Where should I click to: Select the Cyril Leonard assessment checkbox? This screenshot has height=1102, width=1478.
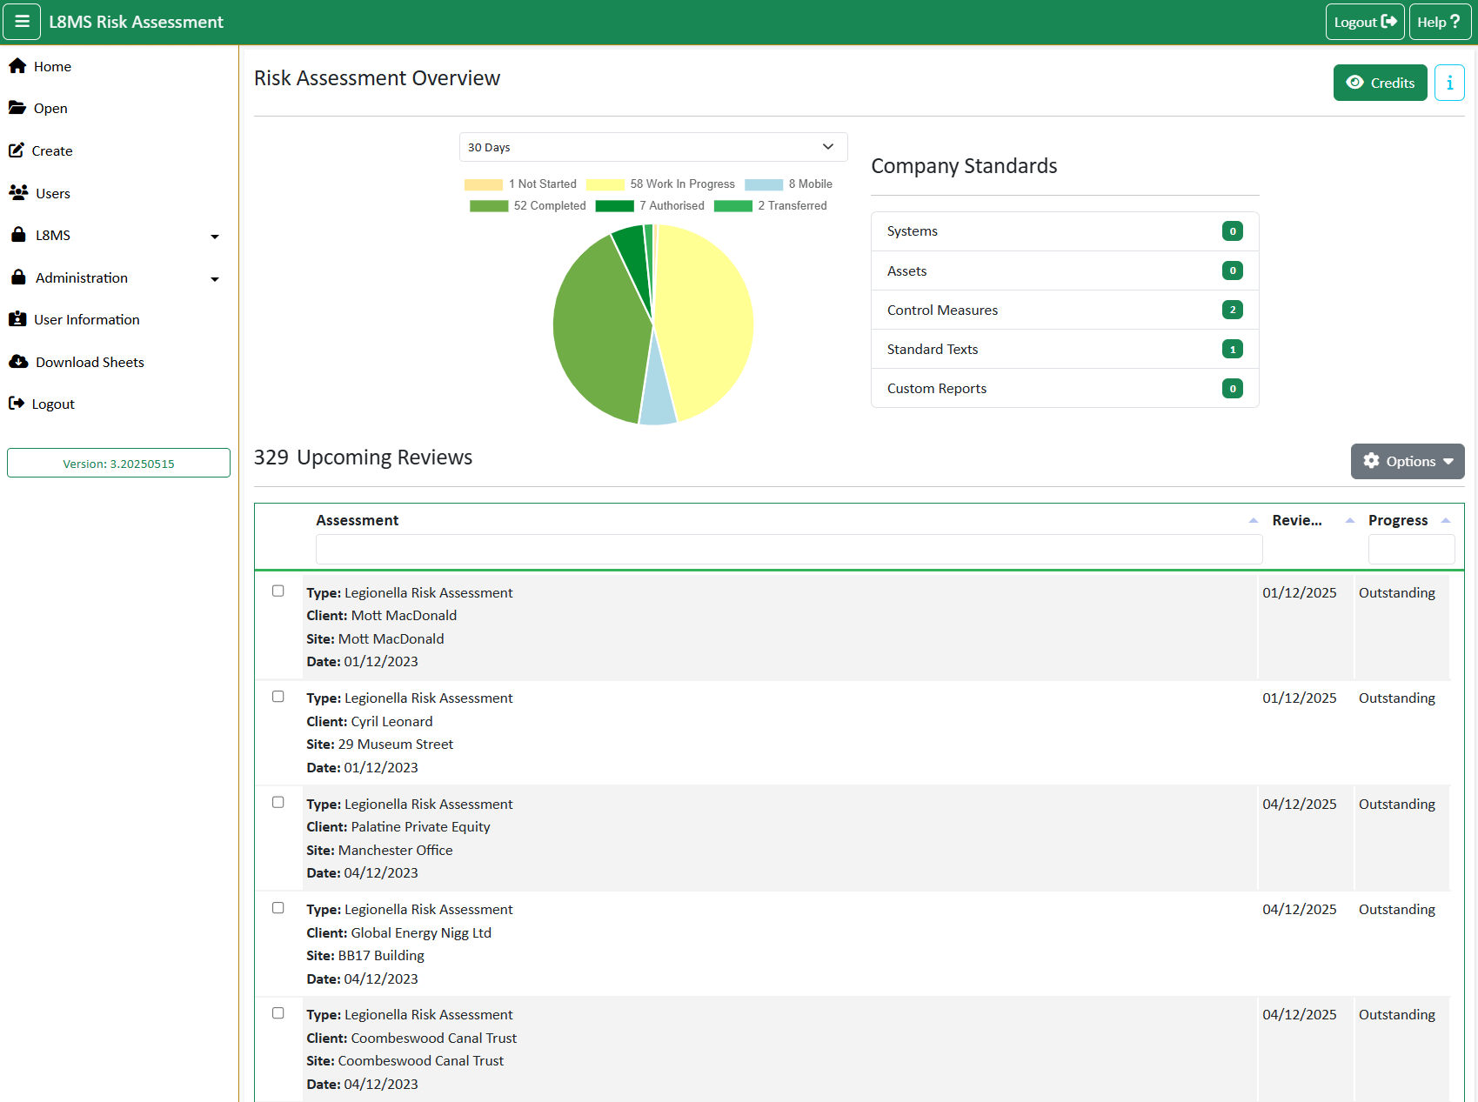[x=278, y=697]
